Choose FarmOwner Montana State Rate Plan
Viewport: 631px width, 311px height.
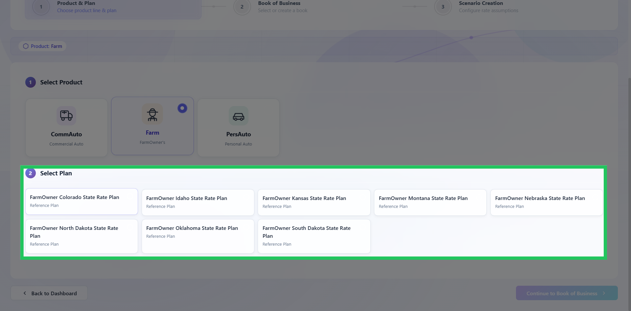point(430,202)
